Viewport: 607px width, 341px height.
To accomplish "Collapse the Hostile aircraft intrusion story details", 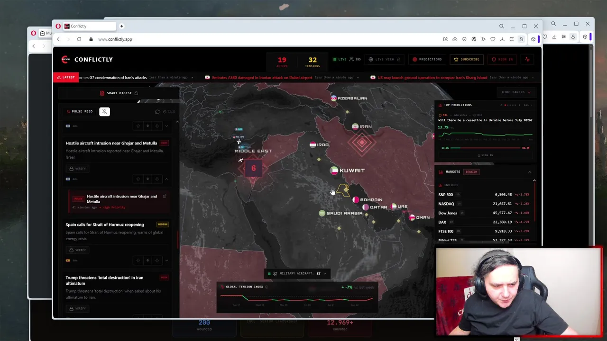I will tap(166, 179).
